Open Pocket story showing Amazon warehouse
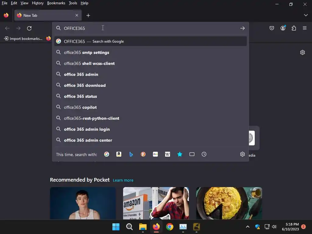This screenshot has width=312, height=234. (156, 203)
